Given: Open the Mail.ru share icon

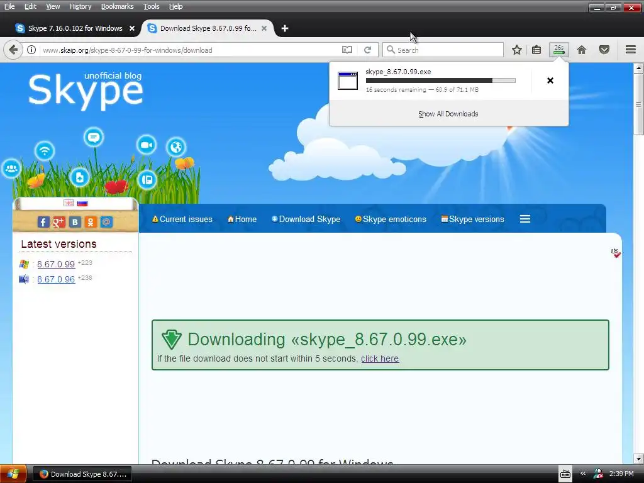Looking at the screenshot, I should tap(106, 222).
